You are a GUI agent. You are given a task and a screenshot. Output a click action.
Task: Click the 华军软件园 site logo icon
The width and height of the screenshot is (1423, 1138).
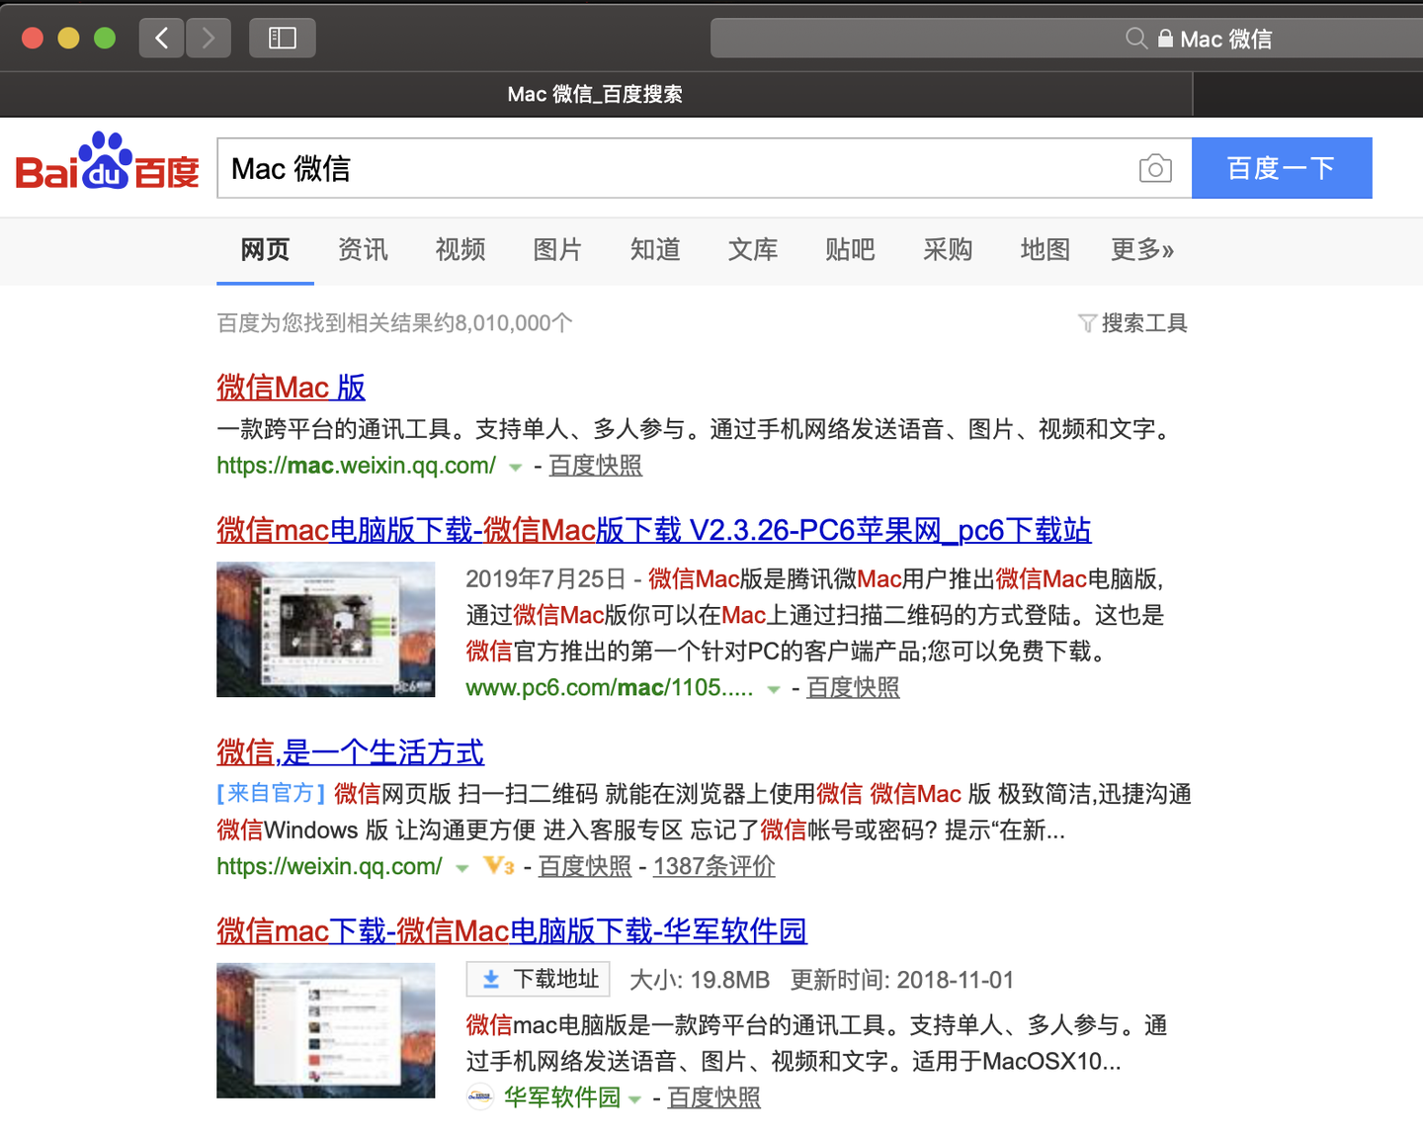tap(479, 1096)
